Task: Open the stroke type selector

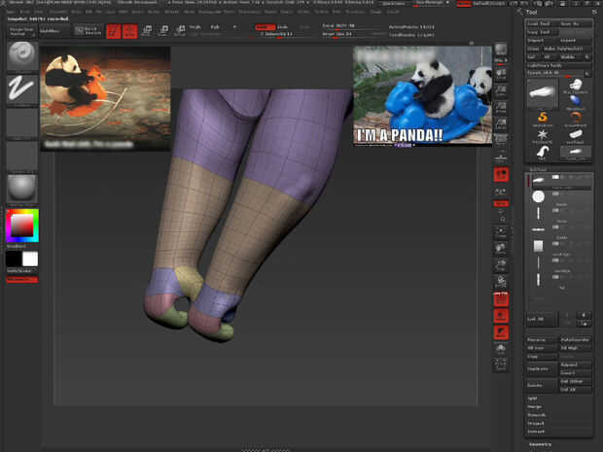Action: tap(21, 89)
